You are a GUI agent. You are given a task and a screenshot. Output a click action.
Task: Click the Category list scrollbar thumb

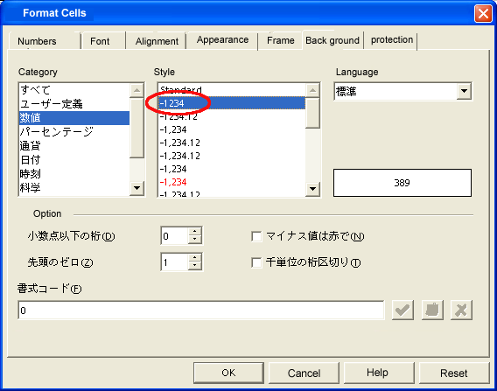[x=136, y=128]
